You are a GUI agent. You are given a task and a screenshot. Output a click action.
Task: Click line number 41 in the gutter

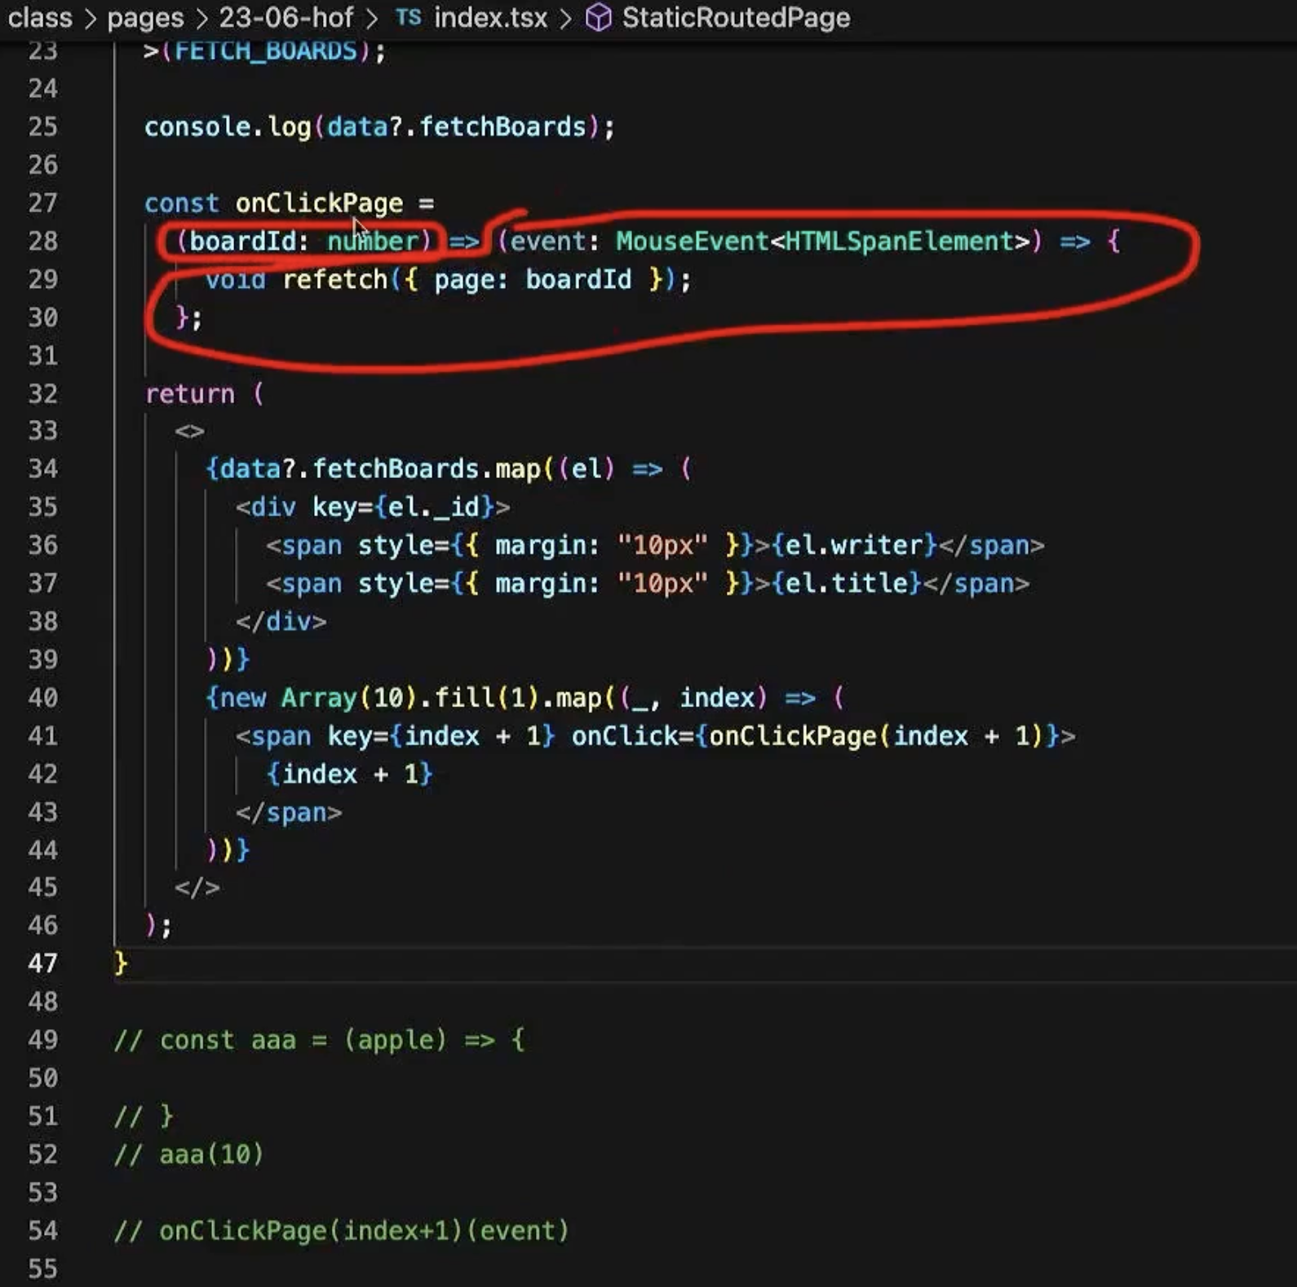click(43, 736)
